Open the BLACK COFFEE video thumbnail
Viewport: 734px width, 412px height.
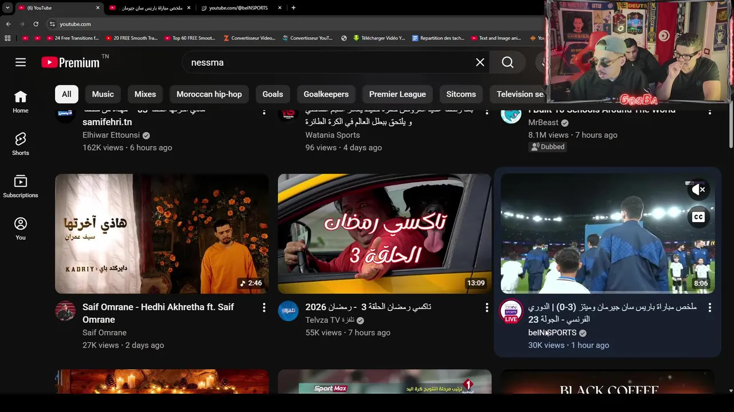coord(608,382)
